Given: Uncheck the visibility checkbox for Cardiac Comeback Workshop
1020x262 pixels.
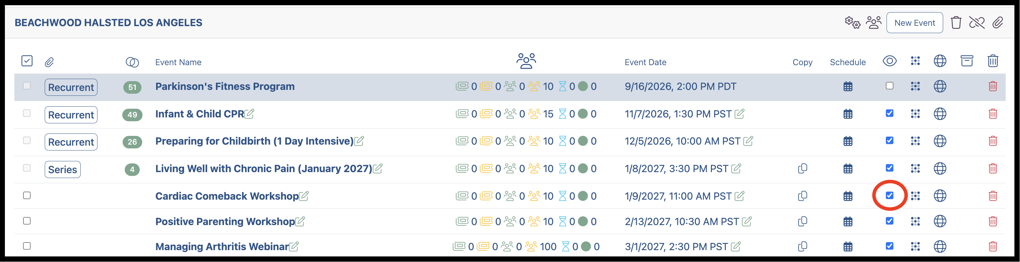Looking at the screenshot, I should coord(889,195).
